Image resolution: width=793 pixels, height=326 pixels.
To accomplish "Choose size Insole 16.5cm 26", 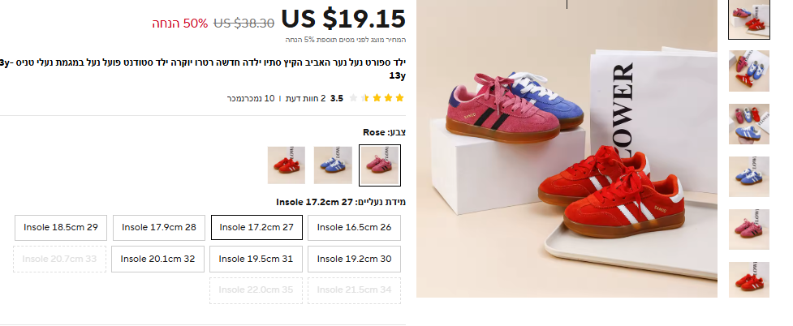I will (354, 227).
